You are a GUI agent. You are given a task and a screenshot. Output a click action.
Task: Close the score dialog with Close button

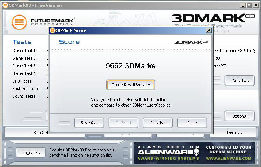click(192, 123)
